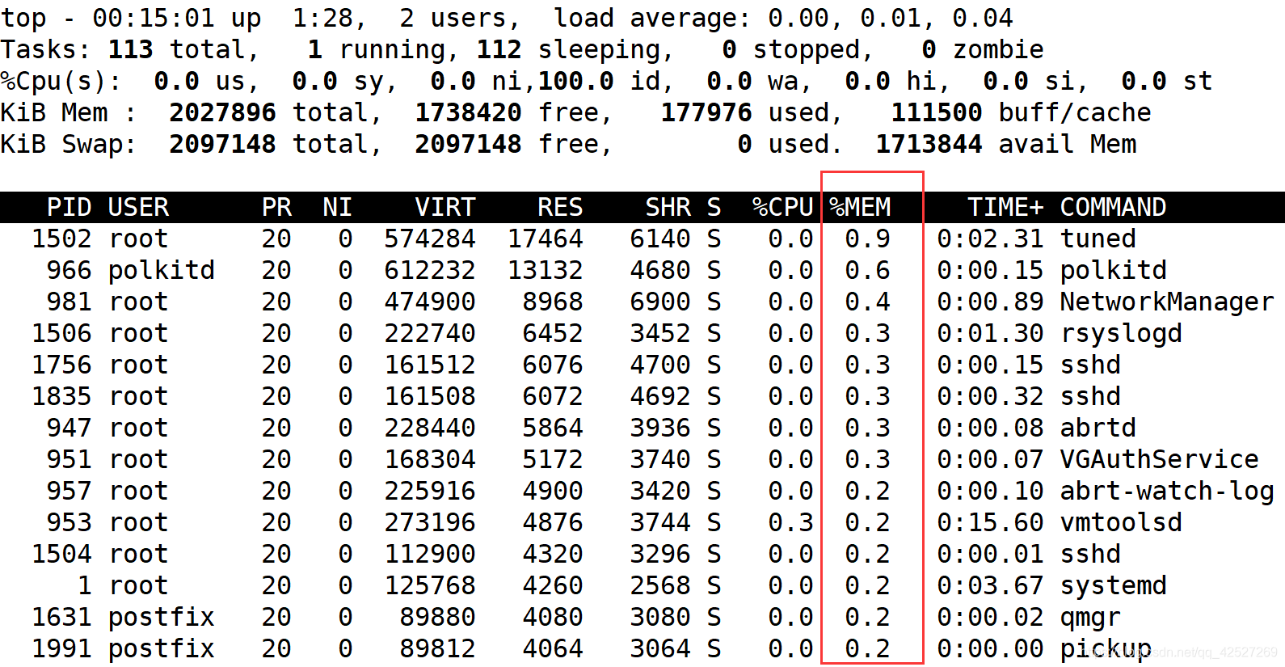
Task: Click the %CPU column header
Action: tap(783, 208)
